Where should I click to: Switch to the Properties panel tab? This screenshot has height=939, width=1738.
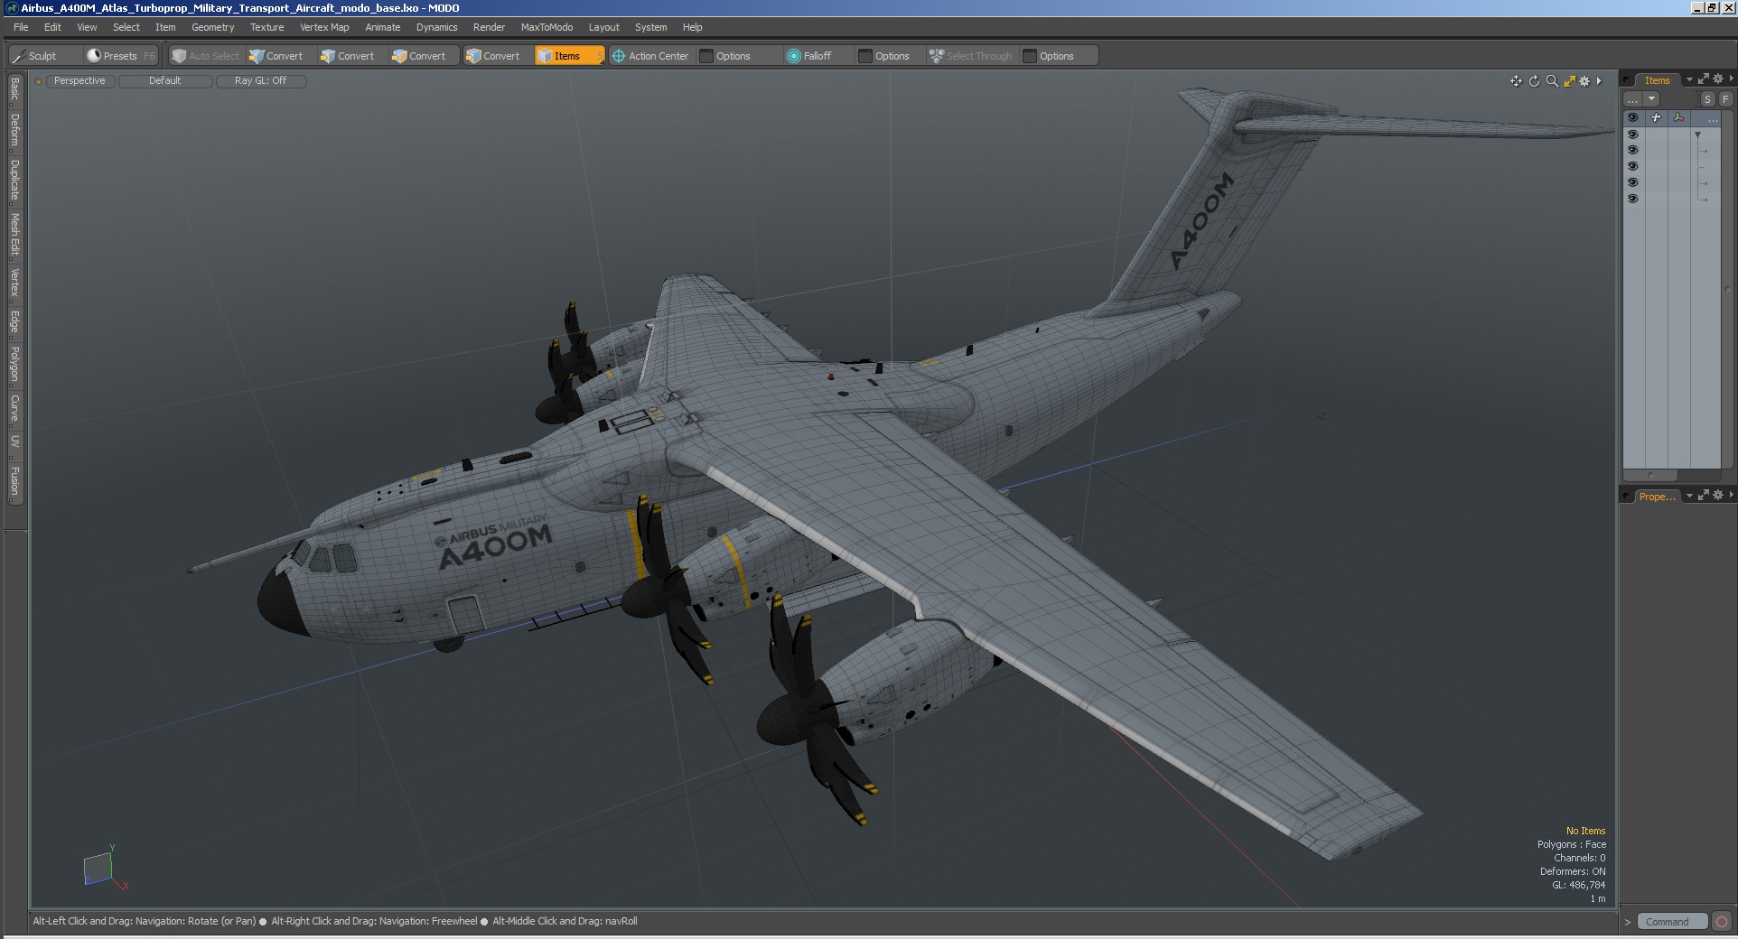1657,497
